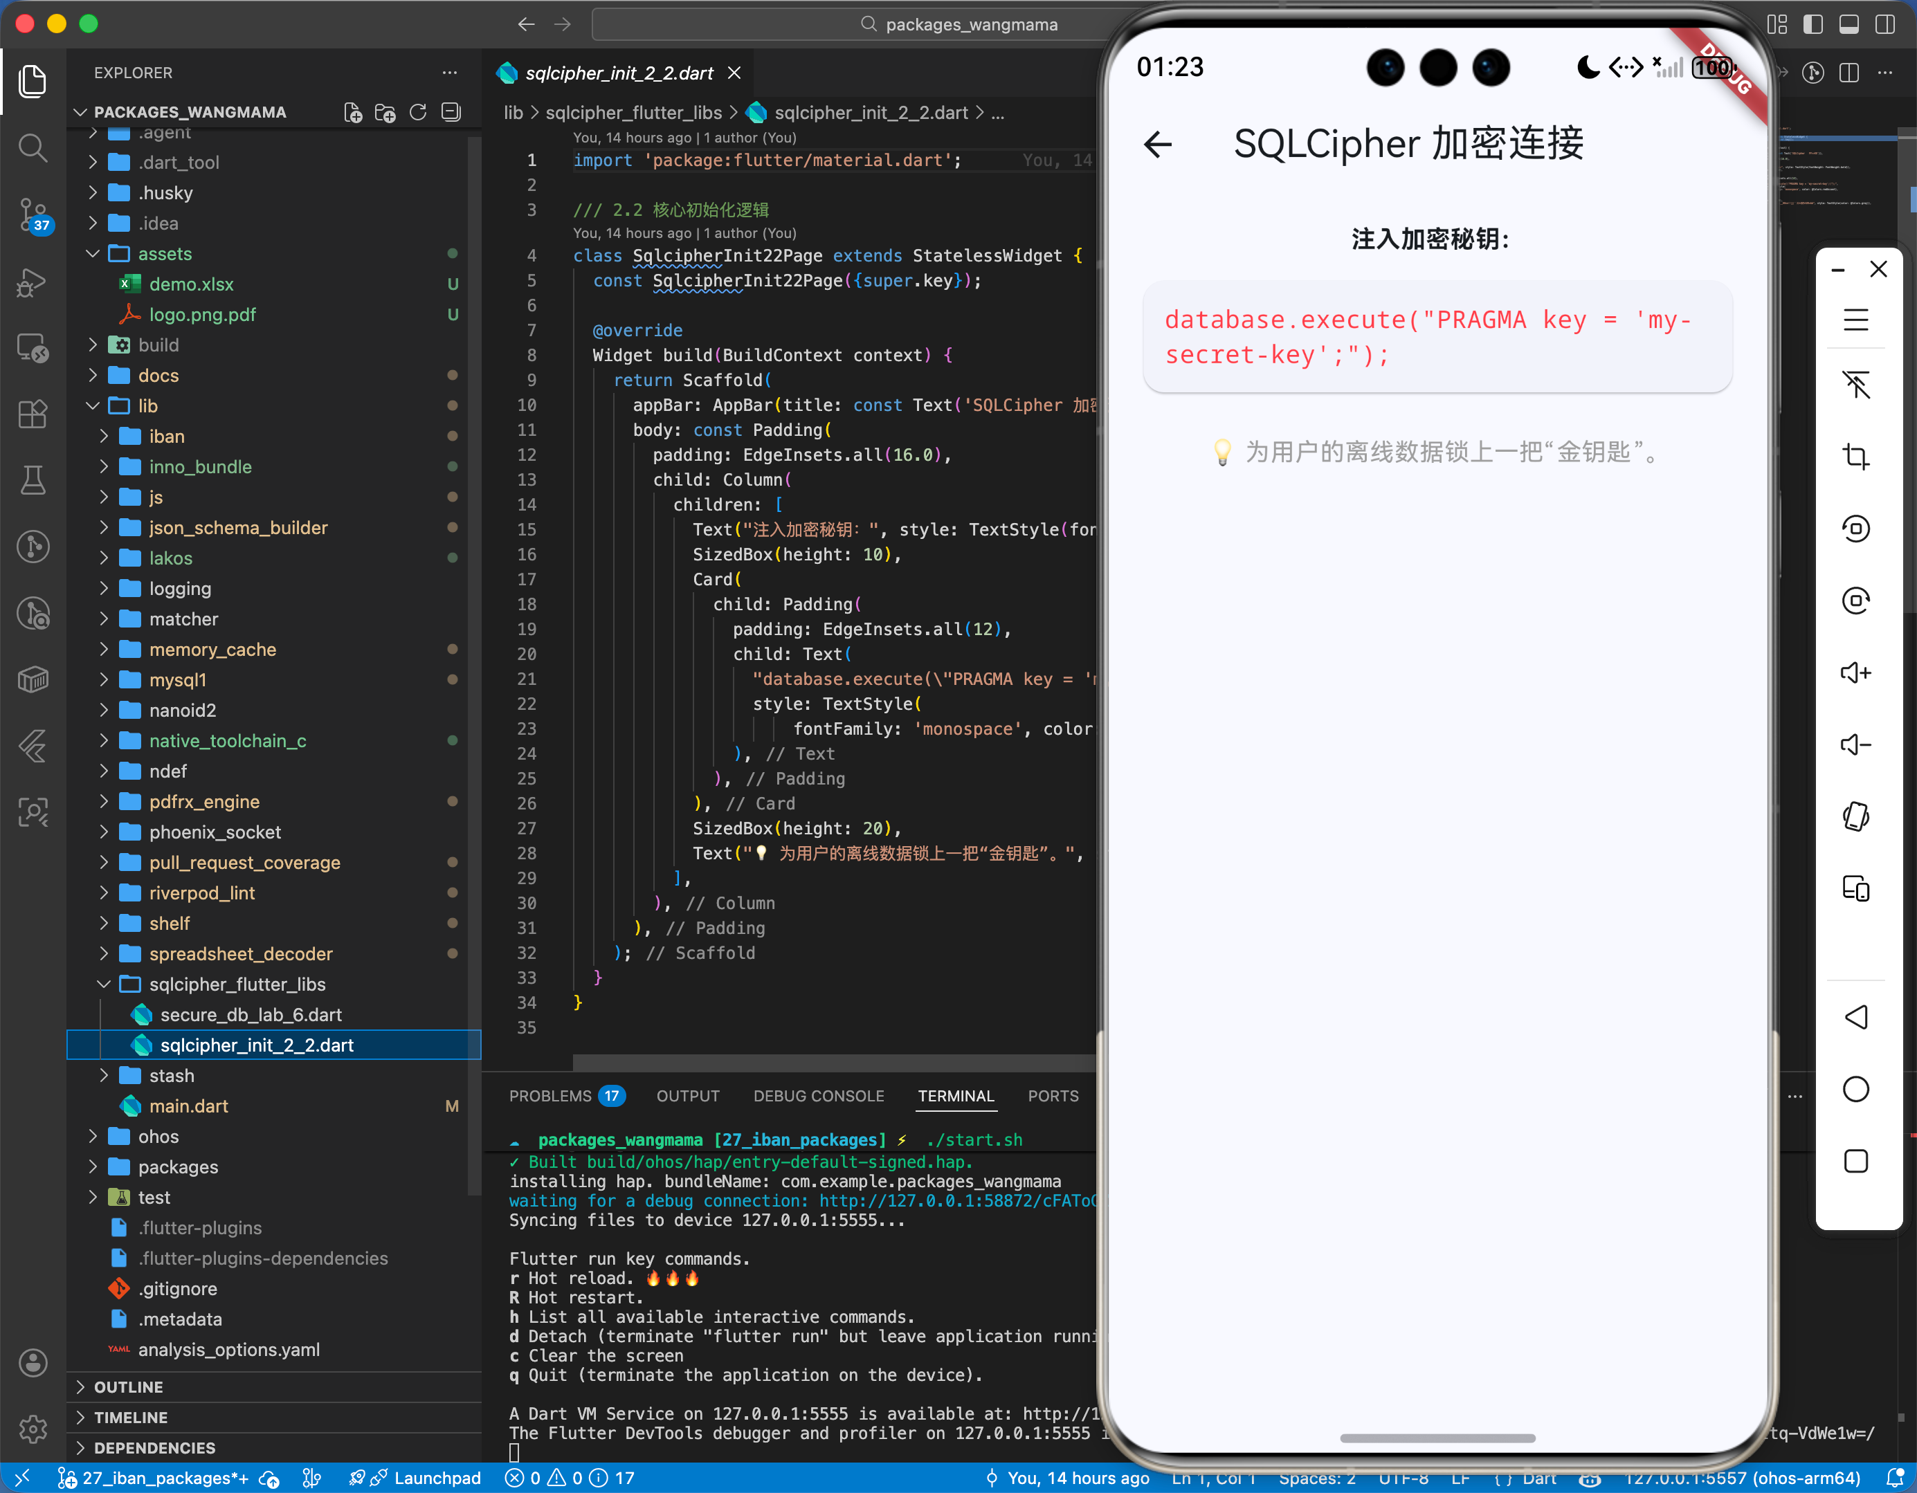This screenshot has height=1493, width=1917.
Task: Go back in editor navigation history
Action: pyautogui.click(x=526, y=25)
